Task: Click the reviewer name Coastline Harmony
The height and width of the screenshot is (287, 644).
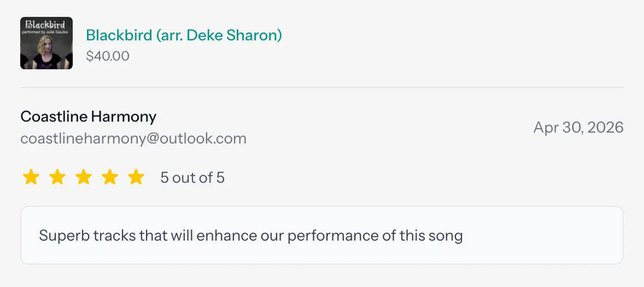Action: tap(88, 117)
